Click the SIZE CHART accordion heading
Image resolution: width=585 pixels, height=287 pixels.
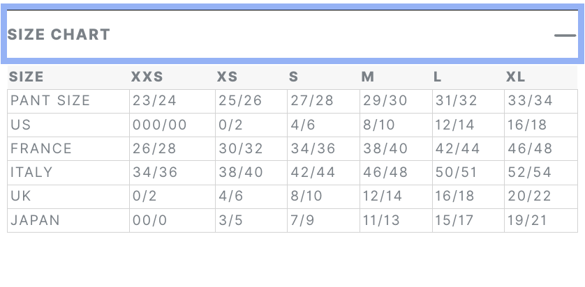point(59,34)
